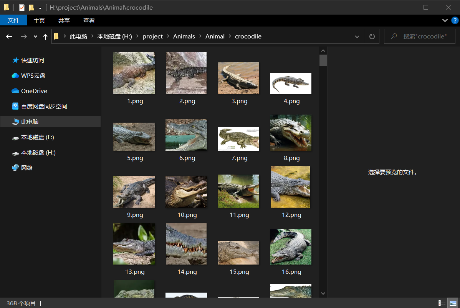Click the Forward navigation arrow
Viewport: 460px width, 308px height.
point(24,37)
